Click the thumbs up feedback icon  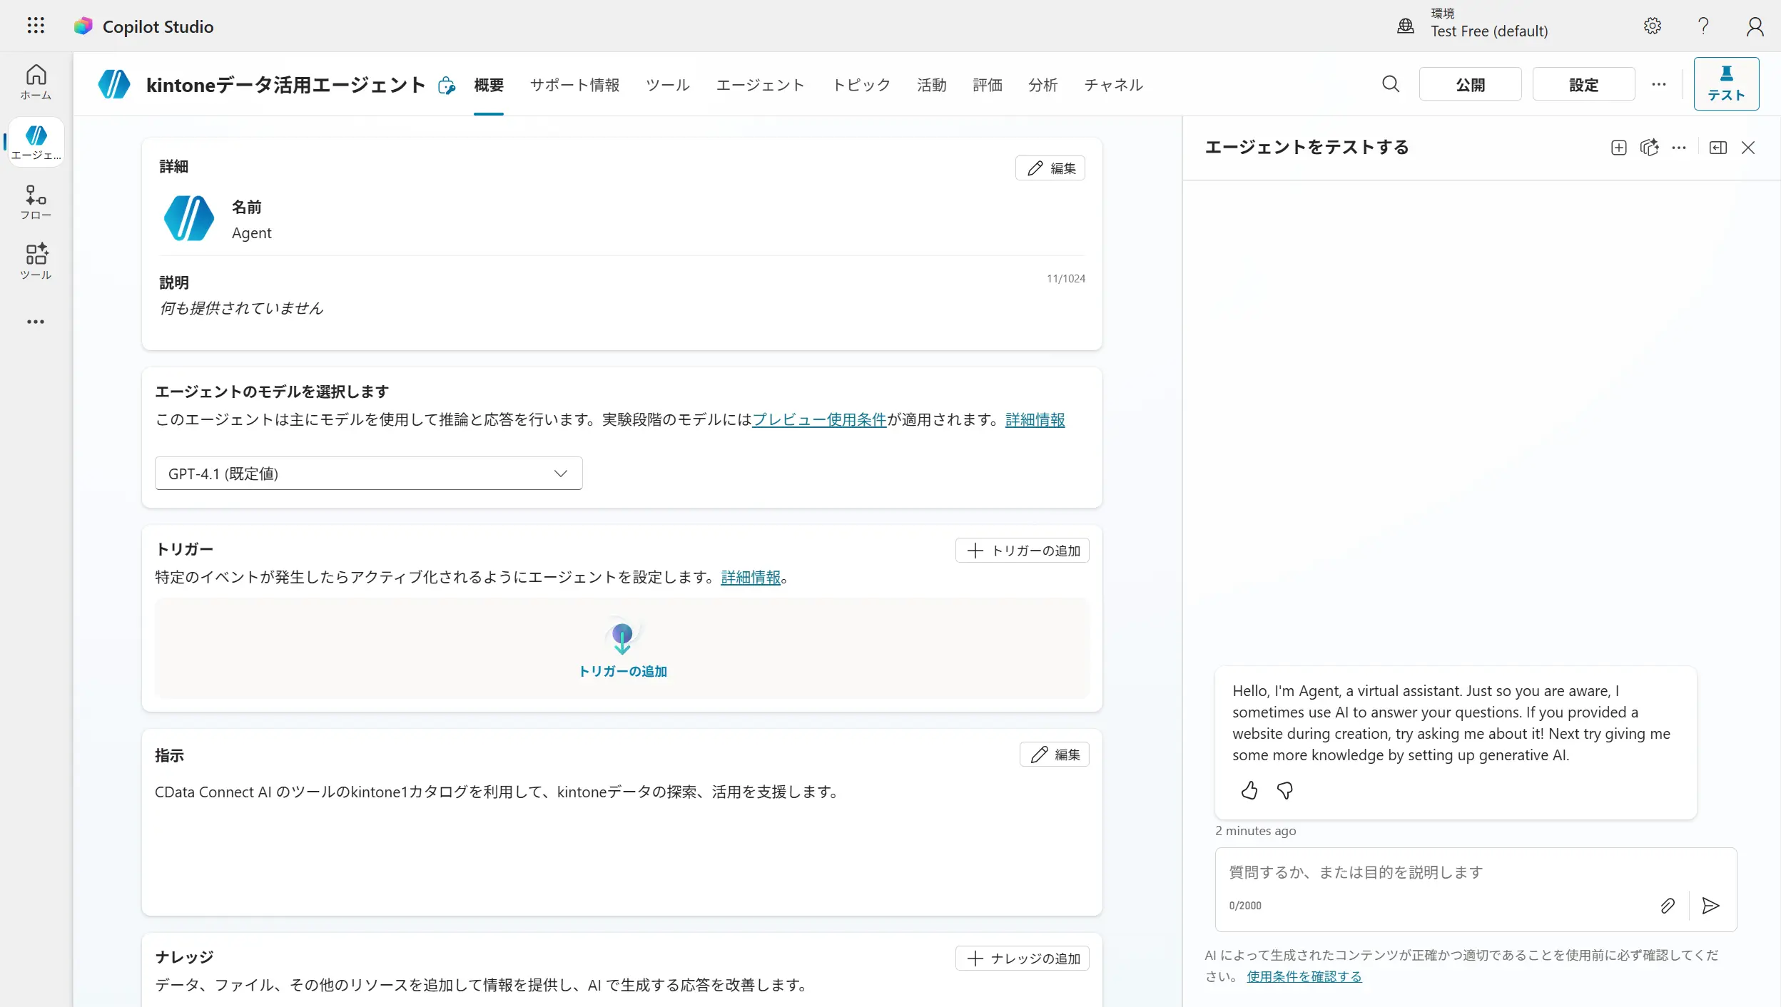pyautogui.click(x=1249, y=790)
